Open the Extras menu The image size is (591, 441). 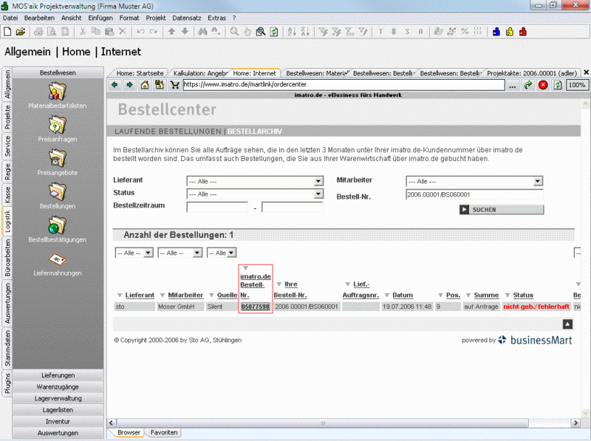coord(216,18)
